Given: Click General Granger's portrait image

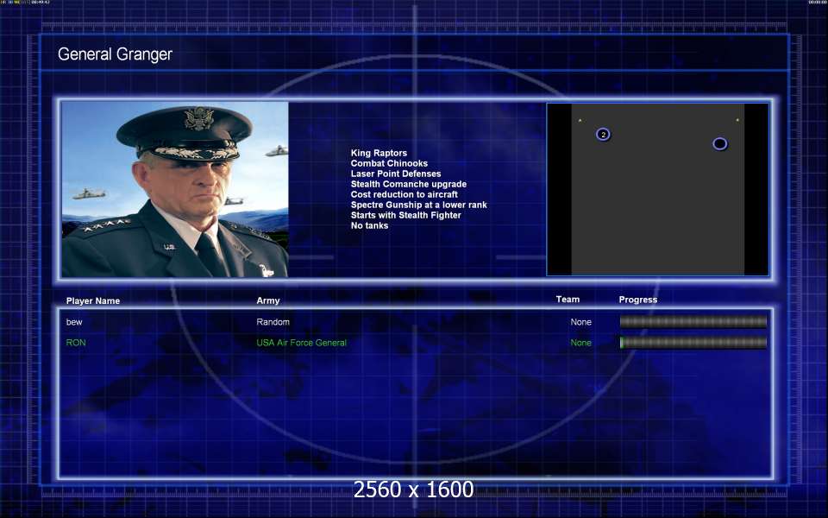Looking at the screenshot, I should 175,190.
